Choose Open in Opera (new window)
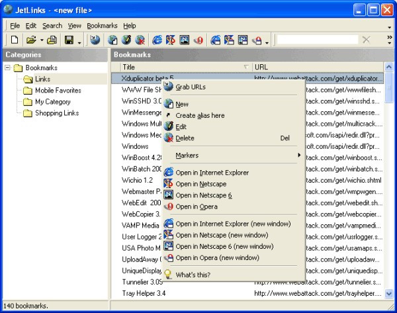 pyautogui.click(x=234, y=258)
